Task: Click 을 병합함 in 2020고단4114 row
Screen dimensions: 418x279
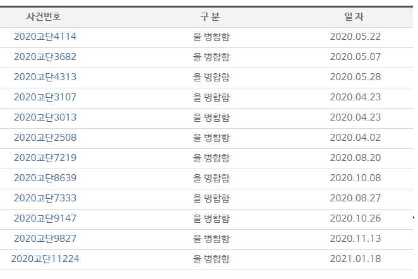Action: [211, 37]
